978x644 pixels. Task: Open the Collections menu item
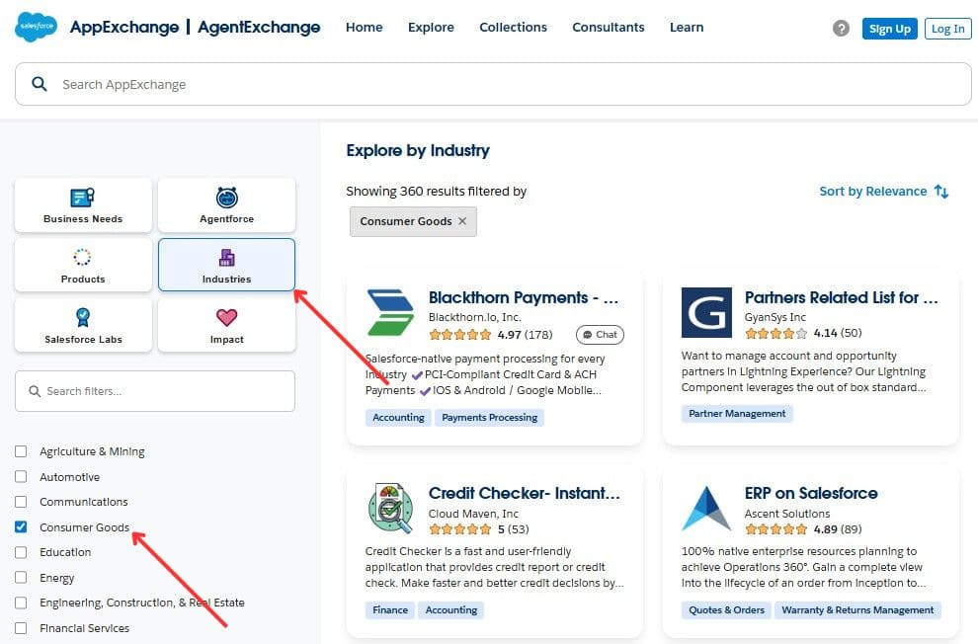tap(513, 28)
